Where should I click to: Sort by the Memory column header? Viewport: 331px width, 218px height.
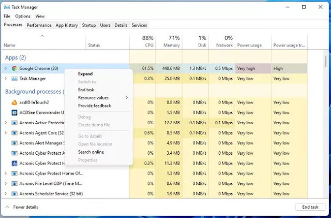click(x=169, y=41)
